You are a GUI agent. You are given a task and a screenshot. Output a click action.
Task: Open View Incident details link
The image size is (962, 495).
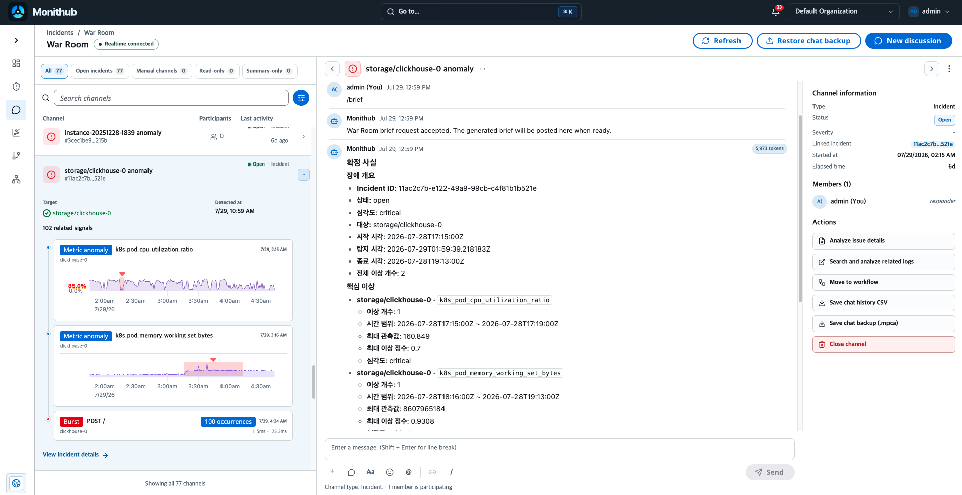(76, 455)
